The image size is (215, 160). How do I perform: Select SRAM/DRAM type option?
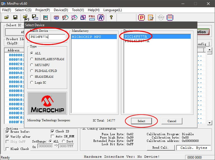point(32,77)
